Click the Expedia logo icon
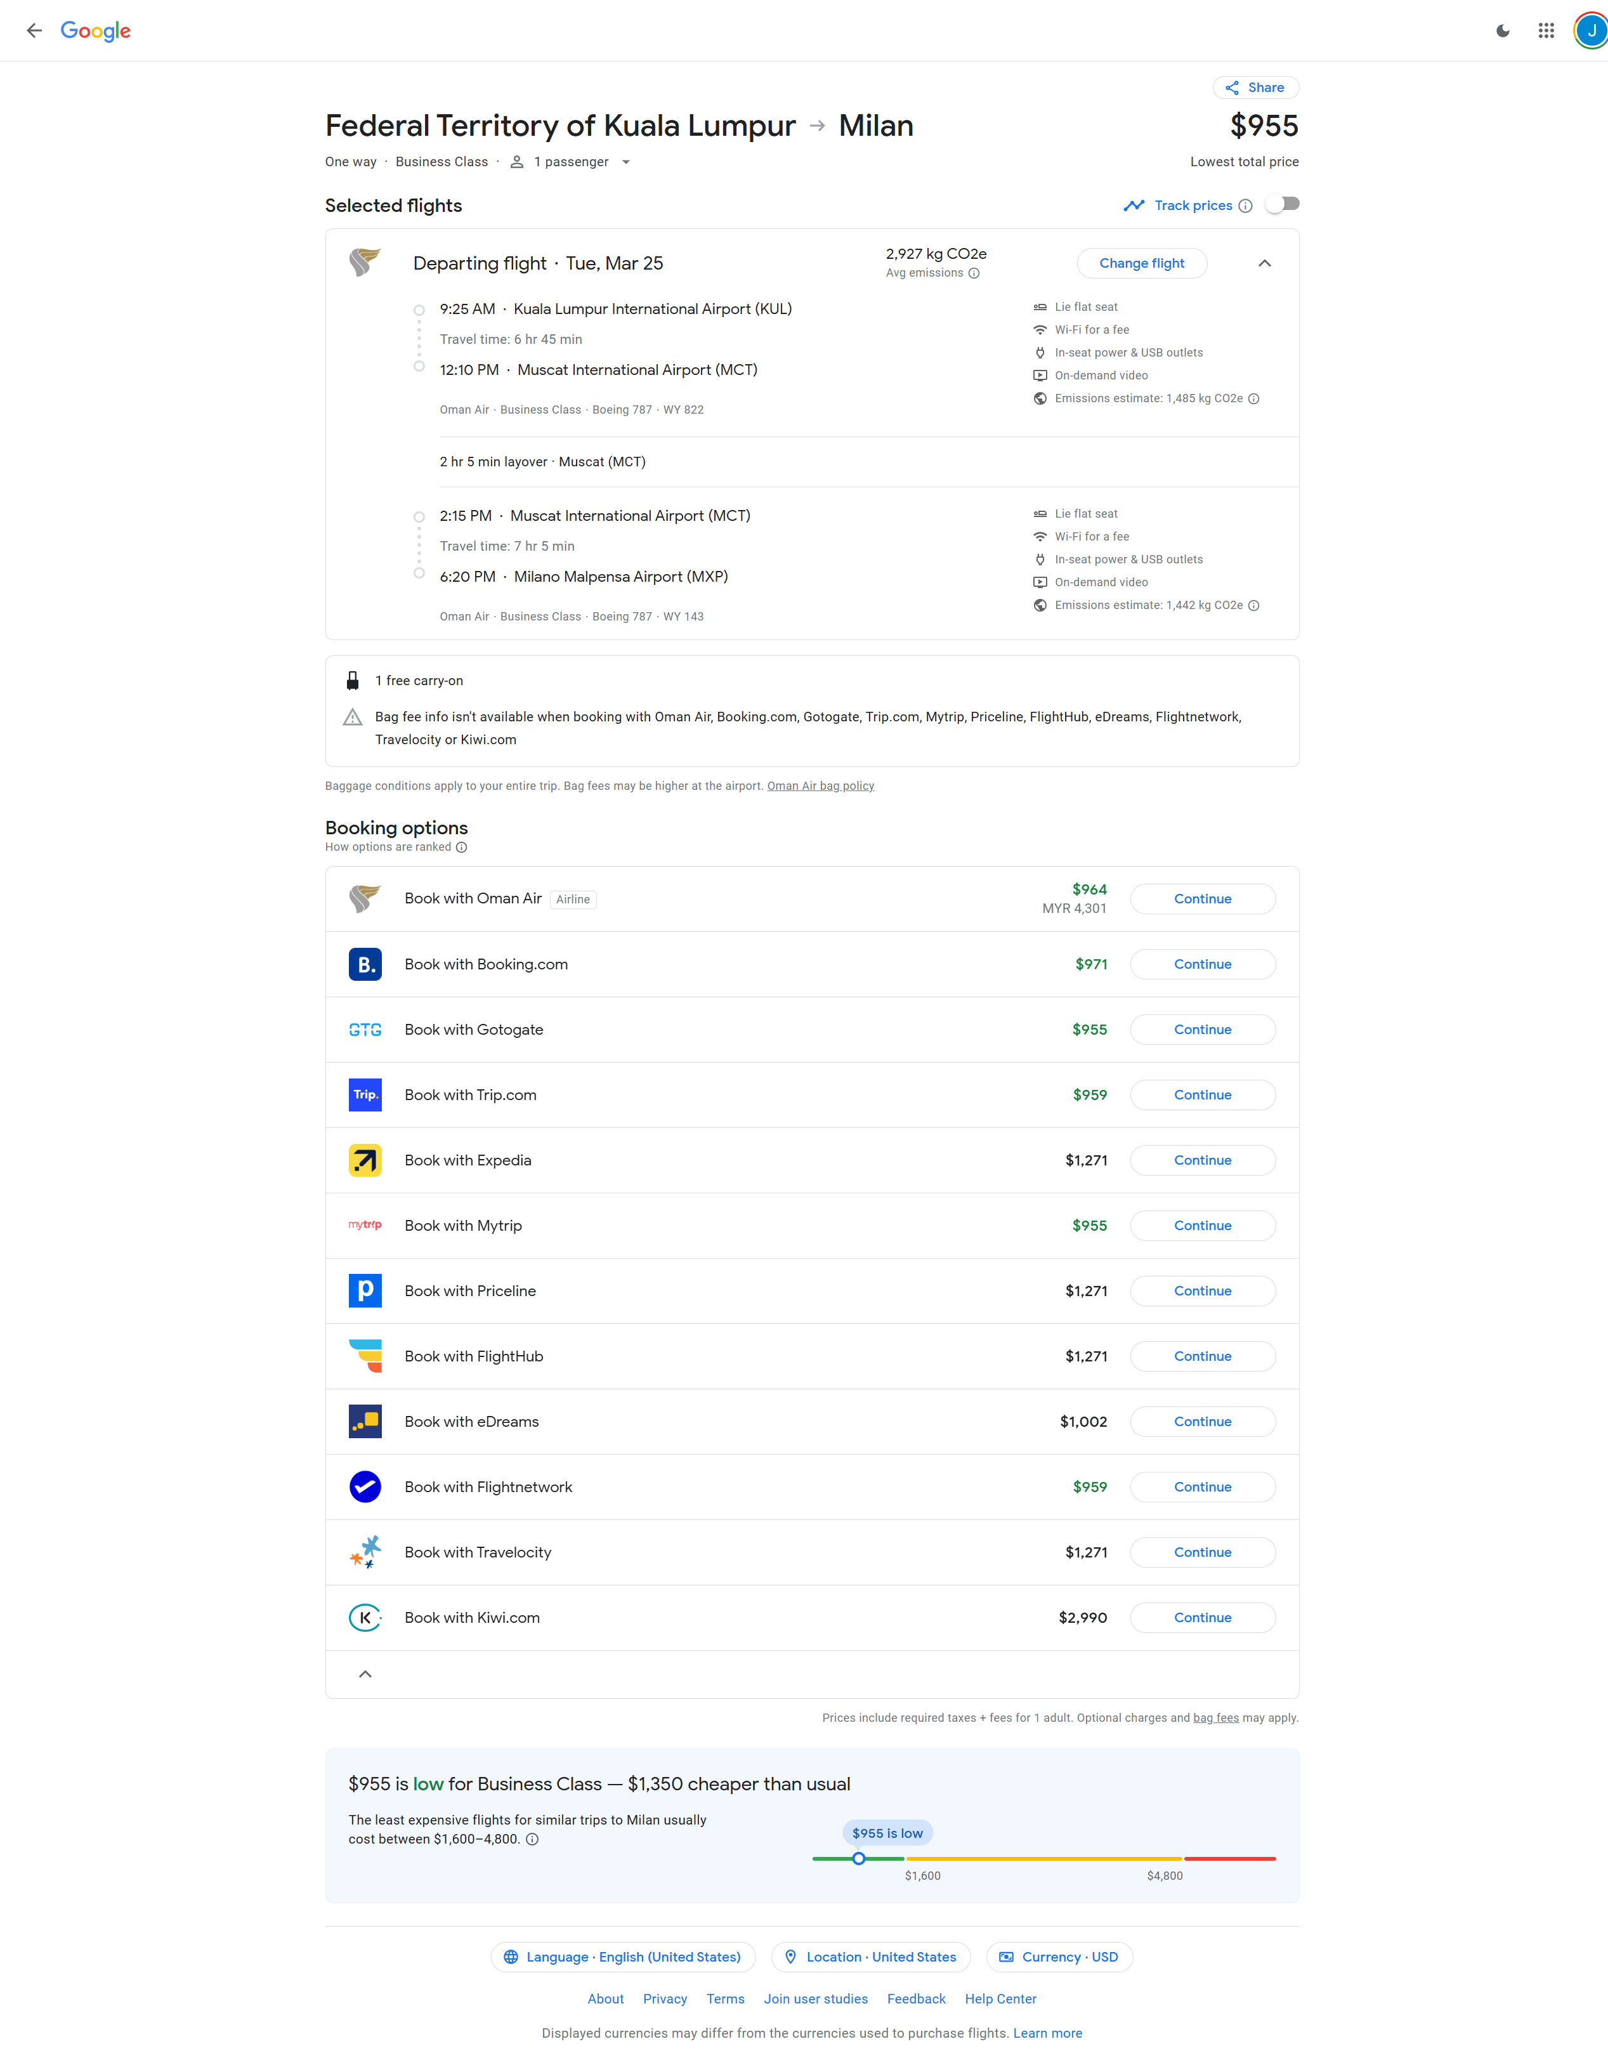 click(x=365, y=1160)
